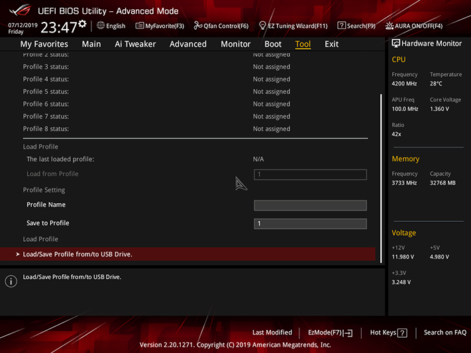The height and width of the screenshot is (353, 471).
Task: Click CPU temperature 28°C value
Action: click(436, 83)
